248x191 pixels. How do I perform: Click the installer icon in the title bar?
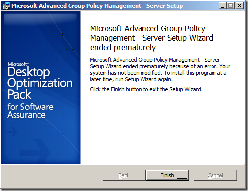(6, 6)
